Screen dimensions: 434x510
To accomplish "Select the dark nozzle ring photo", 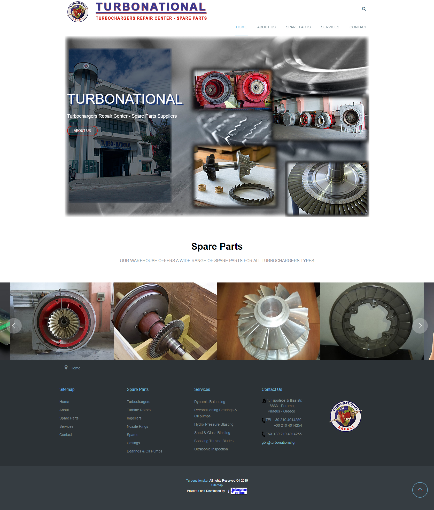I will 372,321.
